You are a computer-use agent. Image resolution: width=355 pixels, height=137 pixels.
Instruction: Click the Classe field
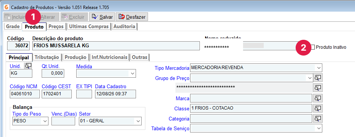(251, 108)
